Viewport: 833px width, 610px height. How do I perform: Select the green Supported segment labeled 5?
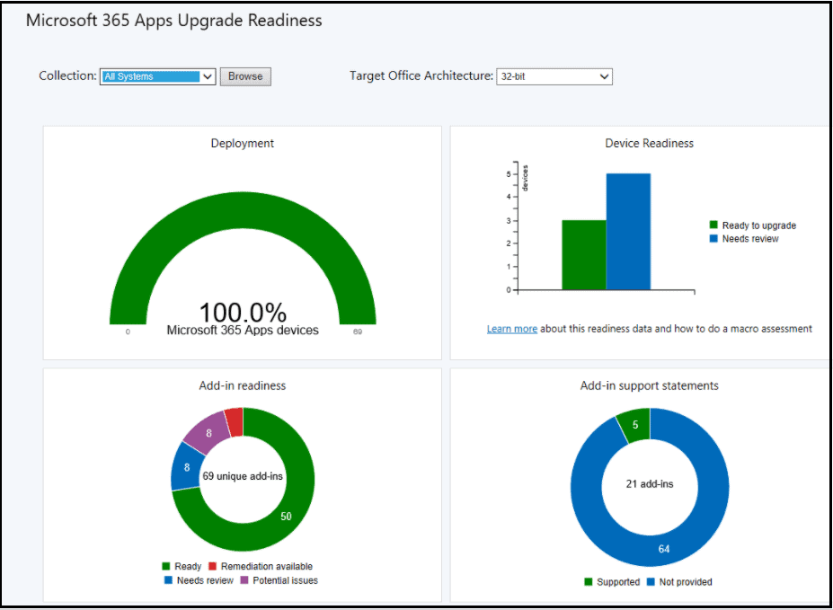coord(634,425)
